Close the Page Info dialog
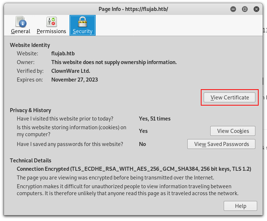267x221 pixels. tap(256, 9)
